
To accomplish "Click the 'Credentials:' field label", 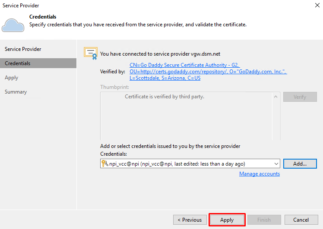I will (x=114, y=154).
